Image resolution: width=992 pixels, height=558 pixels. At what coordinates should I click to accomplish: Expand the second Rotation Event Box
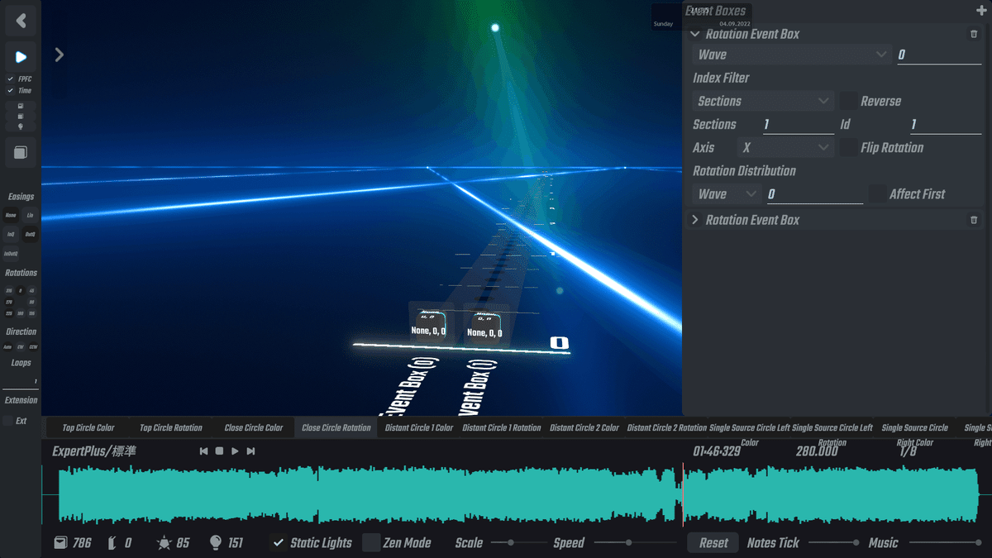[695, 220]
